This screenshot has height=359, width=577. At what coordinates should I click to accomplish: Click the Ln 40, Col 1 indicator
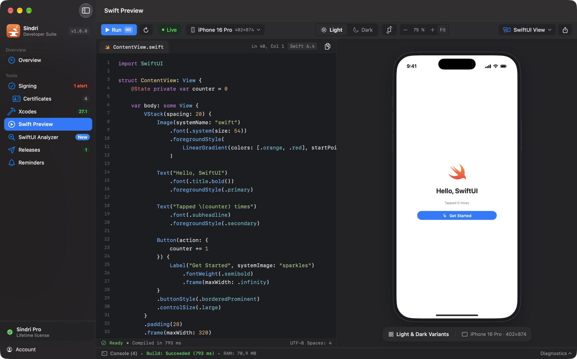268,46
